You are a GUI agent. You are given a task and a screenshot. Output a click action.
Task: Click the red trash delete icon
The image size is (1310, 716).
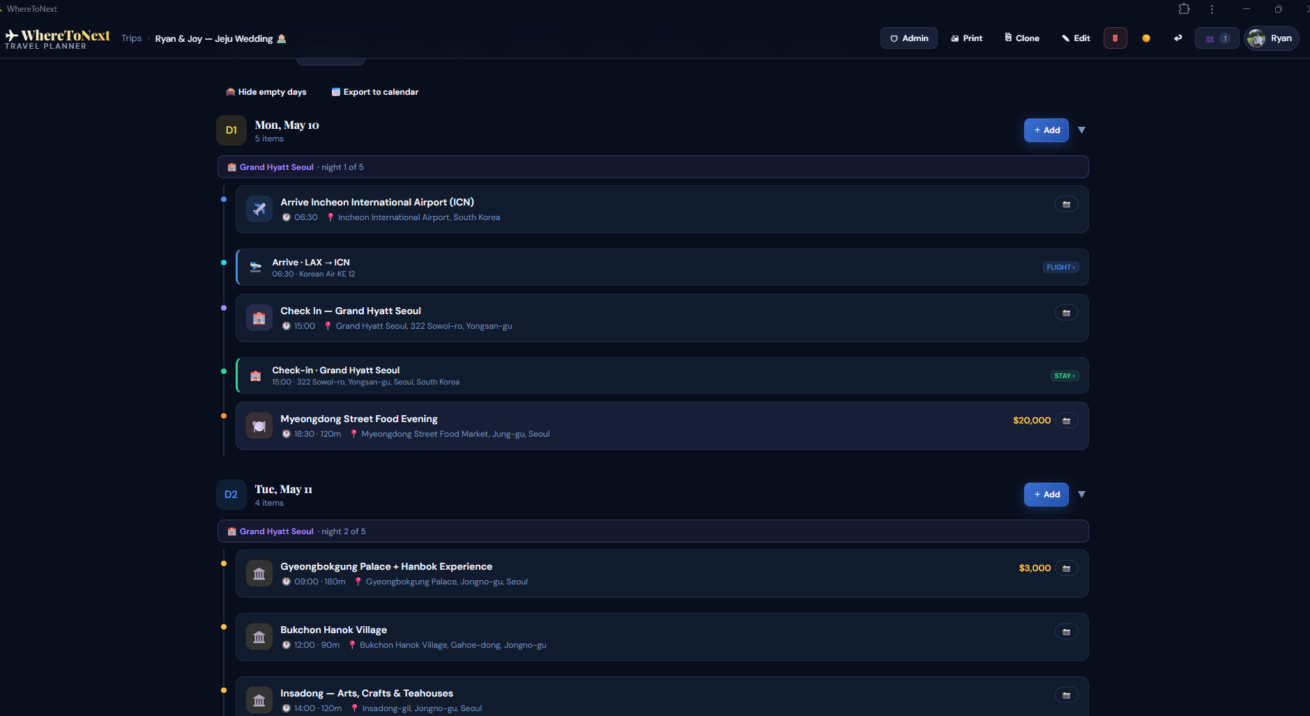[1115, 38]
